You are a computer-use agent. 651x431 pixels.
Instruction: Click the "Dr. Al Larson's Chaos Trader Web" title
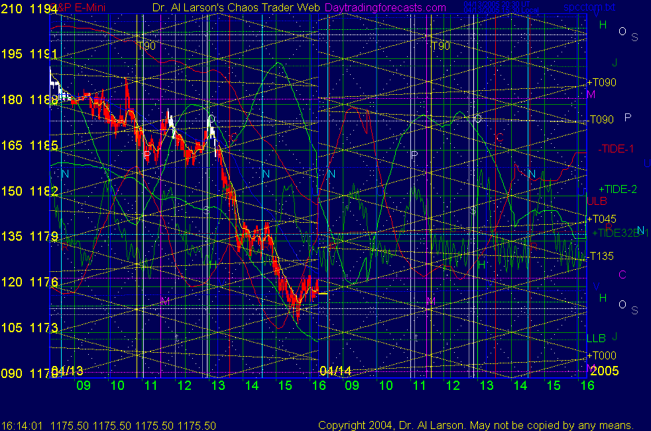236,7
